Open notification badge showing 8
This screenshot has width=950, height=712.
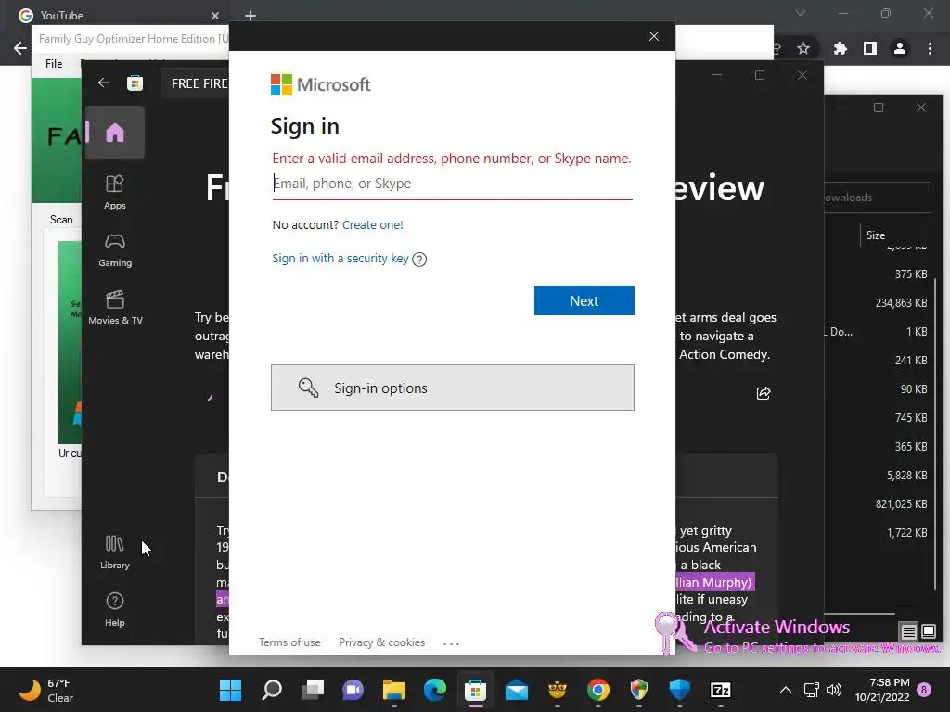click(924, 690)
